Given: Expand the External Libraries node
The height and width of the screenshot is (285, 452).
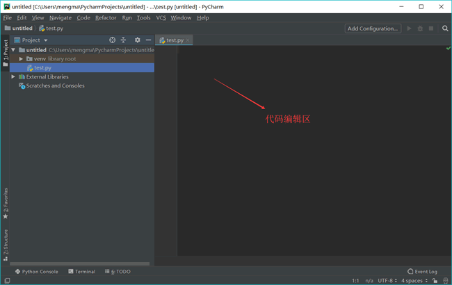Looking at the screenshot, I should point(13,77).
